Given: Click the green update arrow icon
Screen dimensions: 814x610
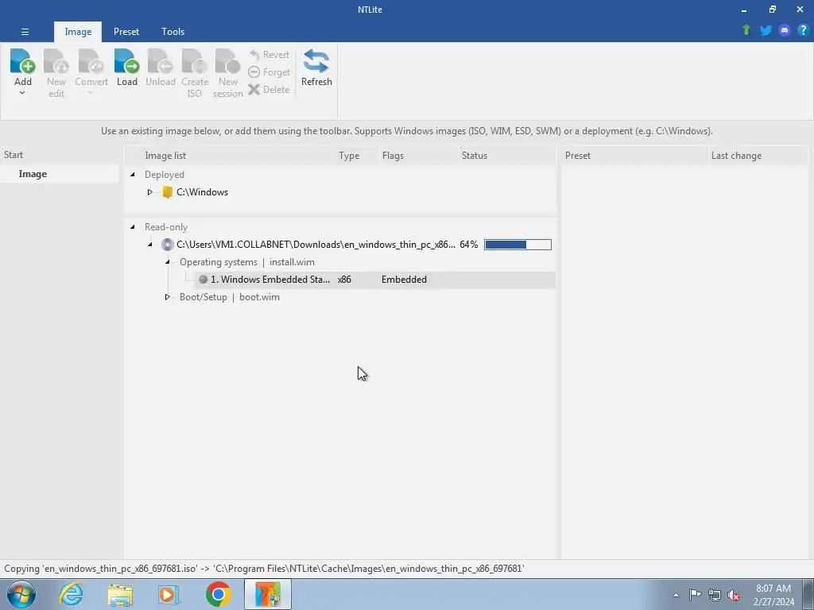Looking at the screenshot, I should 746,30.
